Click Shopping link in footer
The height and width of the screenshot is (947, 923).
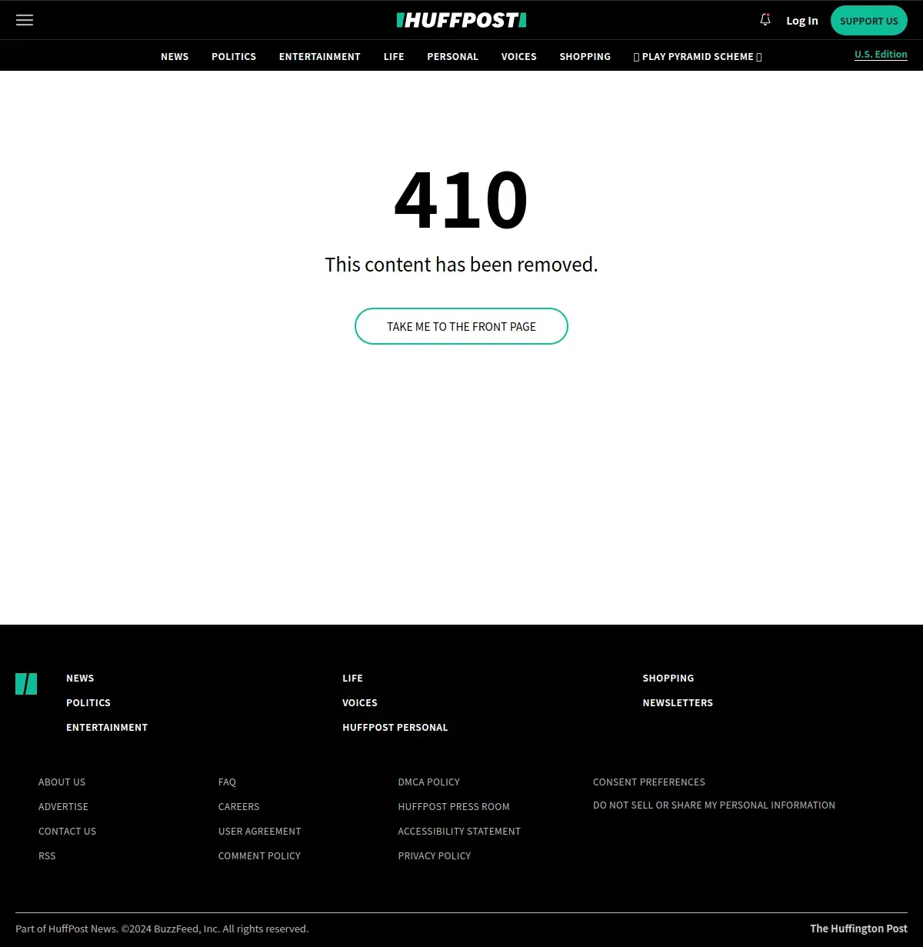click(x=668, y=678)
